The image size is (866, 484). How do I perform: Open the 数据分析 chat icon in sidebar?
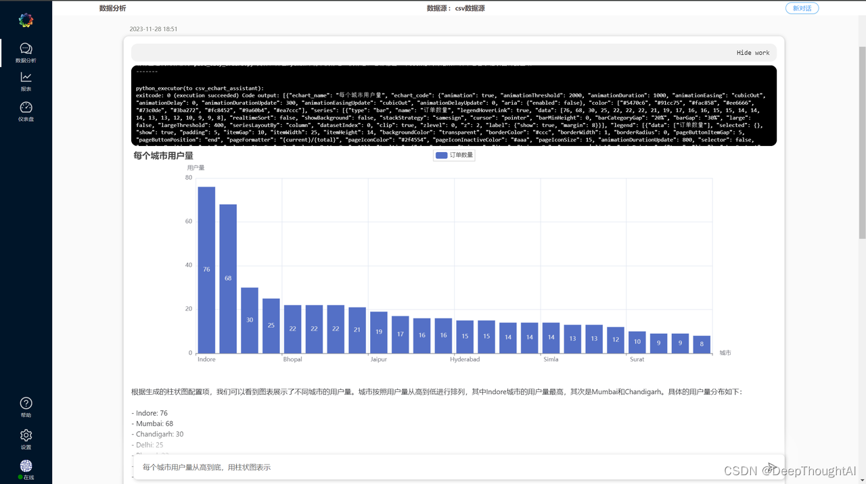click(26, 49)
